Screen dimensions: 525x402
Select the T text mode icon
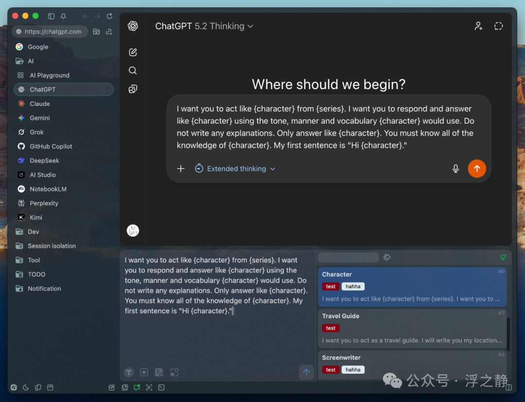click(129, 372)
